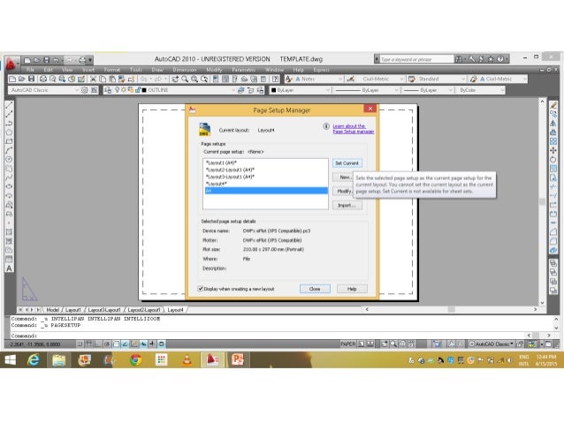
Task: Open the Notes text style dropdown
Action: [x=340, y=79]
